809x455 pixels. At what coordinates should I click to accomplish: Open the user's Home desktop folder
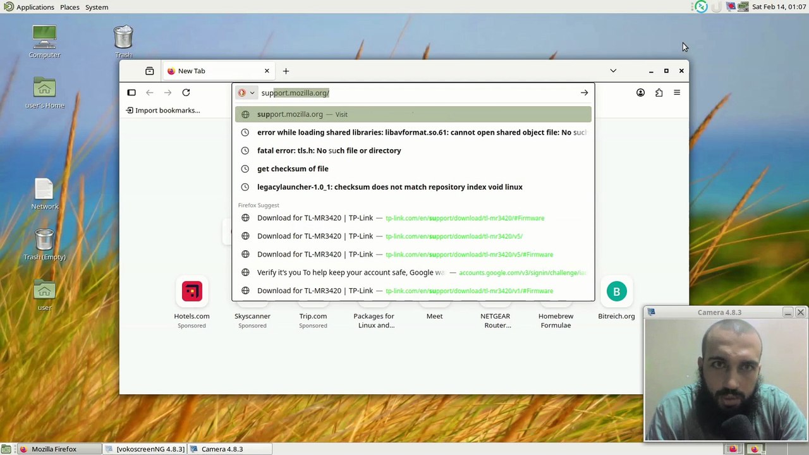44,92
